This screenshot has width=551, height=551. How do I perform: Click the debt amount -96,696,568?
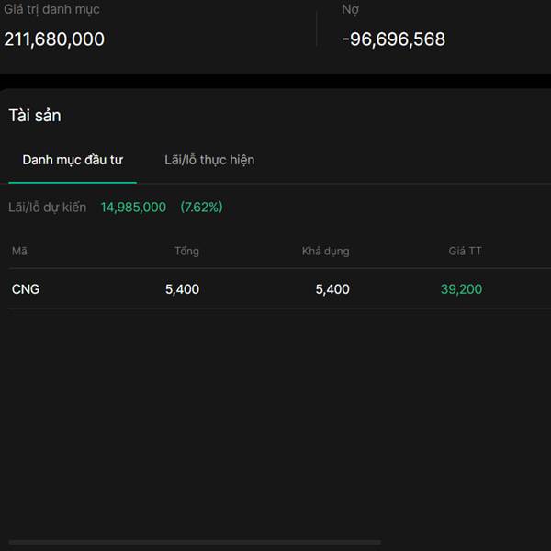click(393, 39)
